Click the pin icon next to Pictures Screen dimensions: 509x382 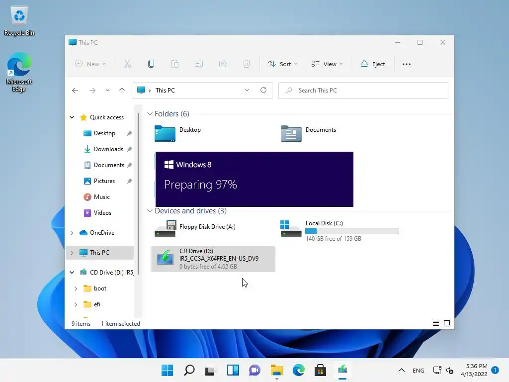[130, 181]
